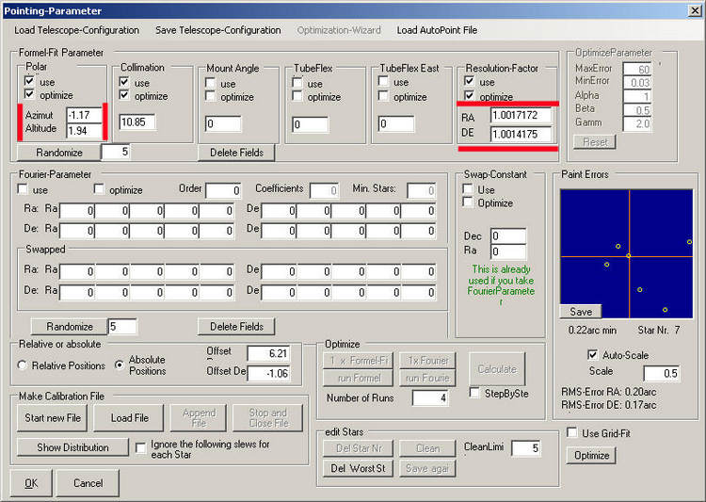The width and height of the screenshot is (706, 502).
Task: Select Load AutoPoint File menu
Action: coord(437,30)
